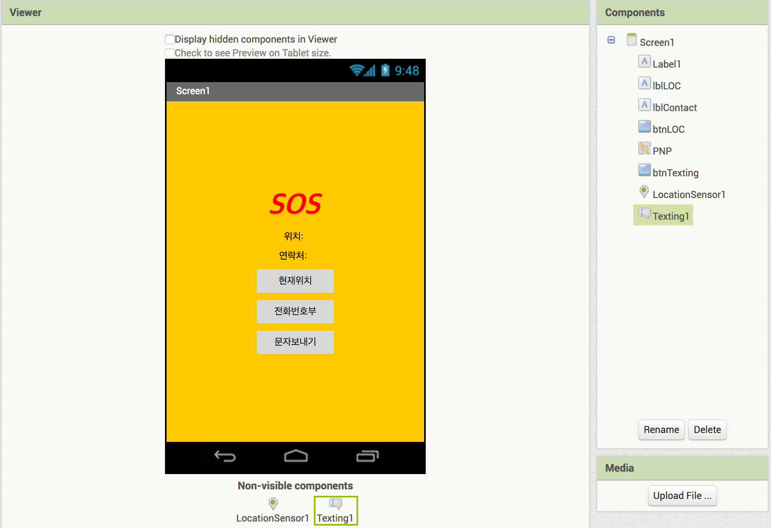Enable Display hidden components in Viewer
The image size is (771, 528).
pos(170,39)
